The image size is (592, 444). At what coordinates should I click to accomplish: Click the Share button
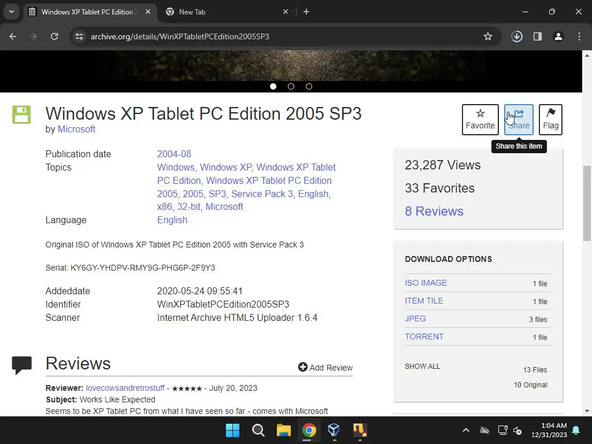point(519,120)
